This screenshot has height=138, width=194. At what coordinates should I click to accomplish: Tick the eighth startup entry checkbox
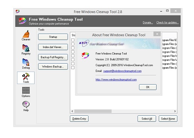point(73,68)
